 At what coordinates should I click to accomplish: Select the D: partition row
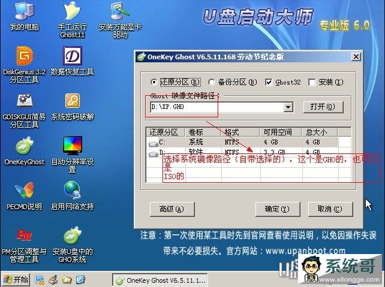click(x=242, y=152)
